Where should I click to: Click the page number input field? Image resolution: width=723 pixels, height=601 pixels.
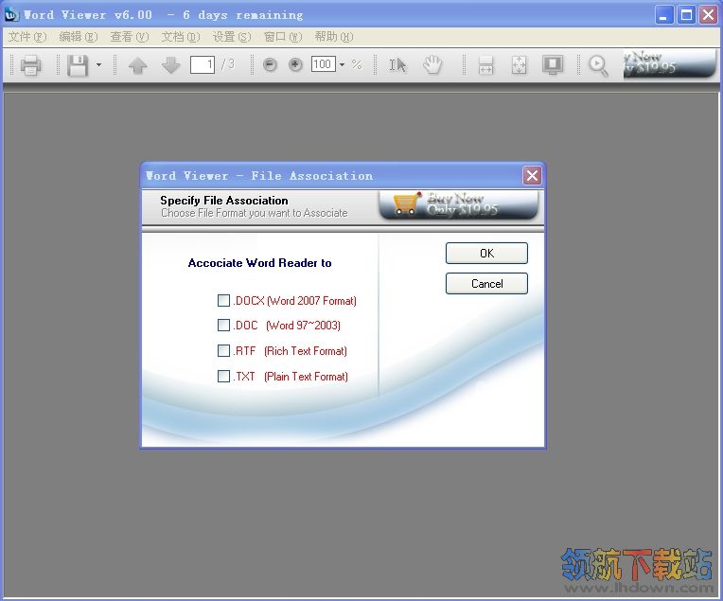click(x=203, y=64)
